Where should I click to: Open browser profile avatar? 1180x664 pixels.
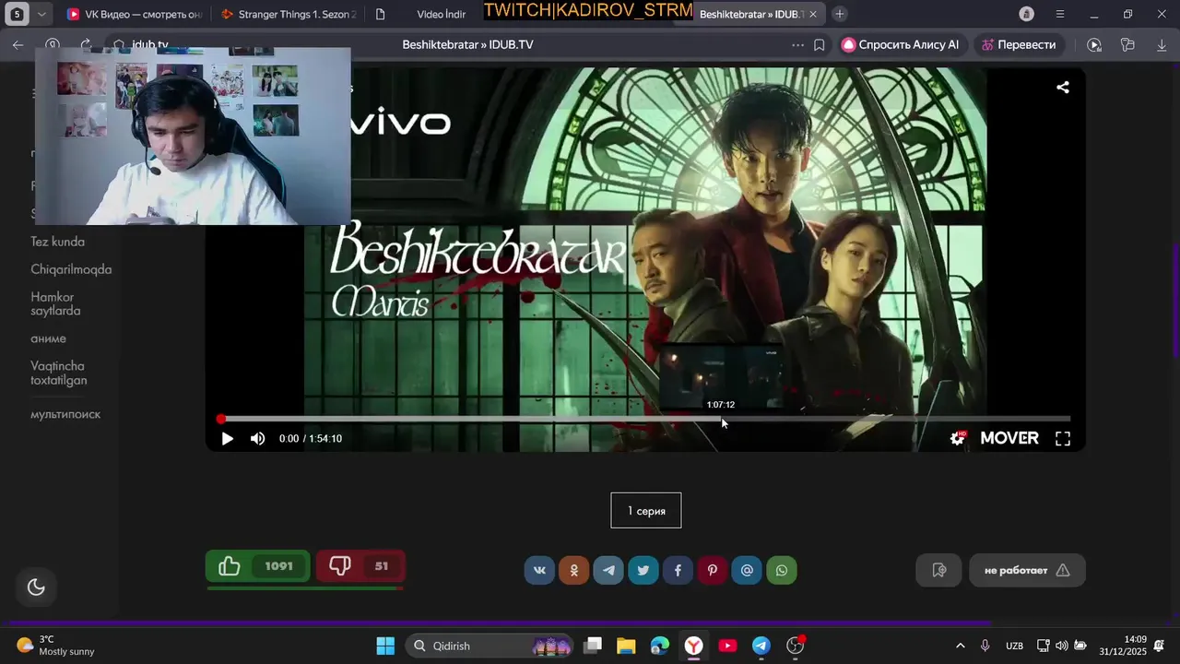tap(1027, 14)
